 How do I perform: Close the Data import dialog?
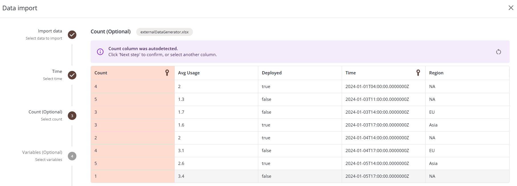(x=511, y=8)
